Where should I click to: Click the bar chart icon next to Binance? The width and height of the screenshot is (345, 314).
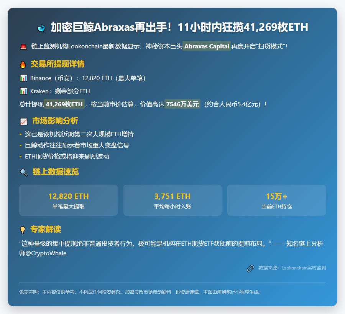click(x=23, y=78)
